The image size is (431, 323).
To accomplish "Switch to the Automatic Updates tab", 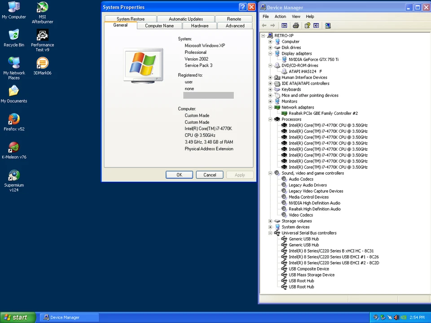I will [x=185, y=19].
